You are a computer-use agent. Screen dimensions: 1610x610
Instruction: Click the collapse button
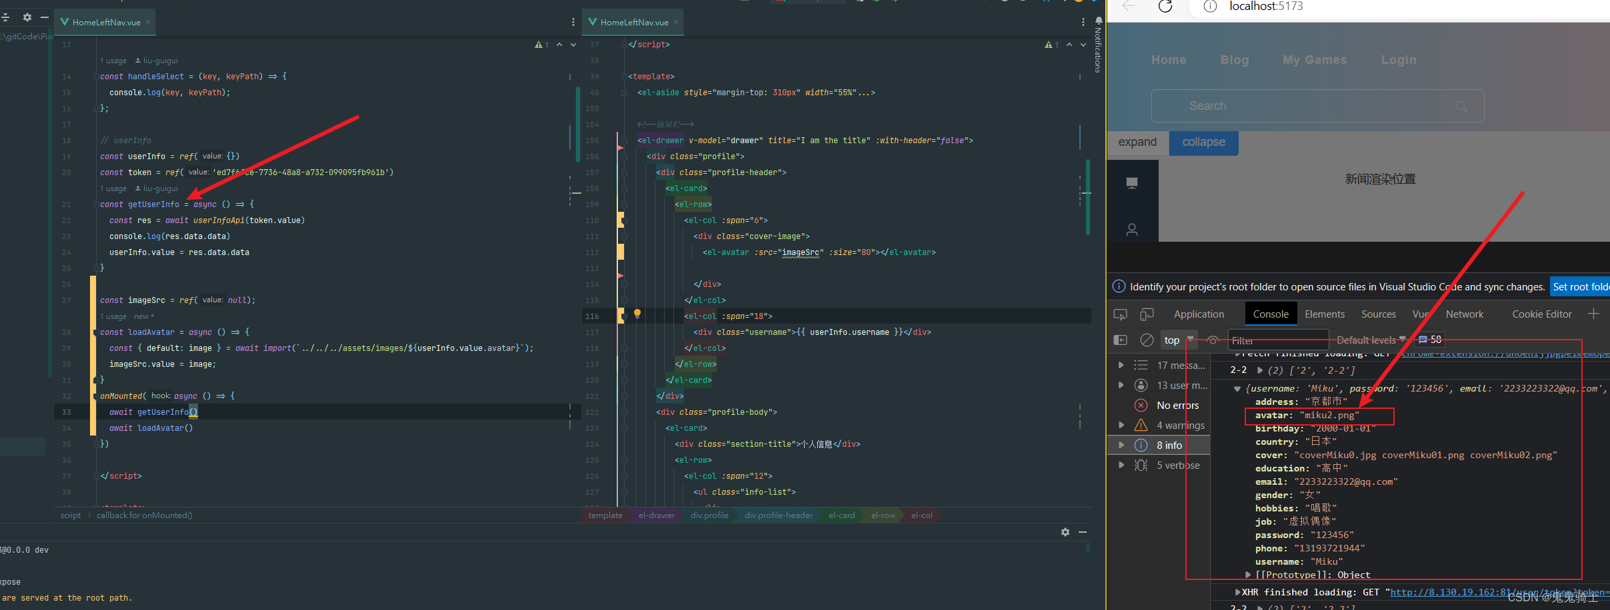coord(1203,143)
